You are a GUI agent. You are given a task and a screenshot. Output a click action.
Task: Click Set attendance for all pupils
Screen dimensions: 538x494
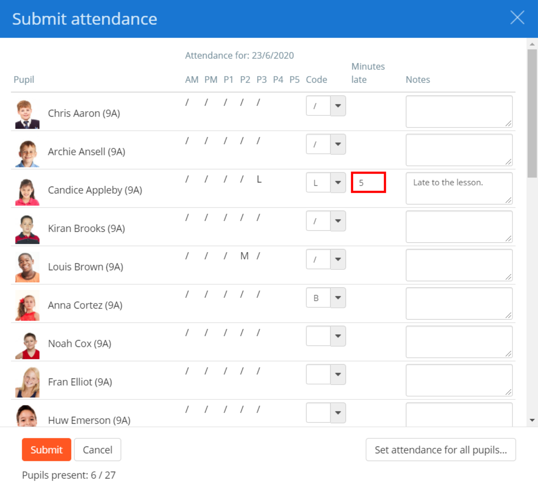coord(440,450)
